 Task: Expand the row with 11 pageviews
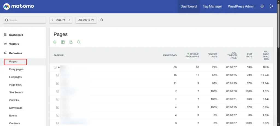click(58, 83)
